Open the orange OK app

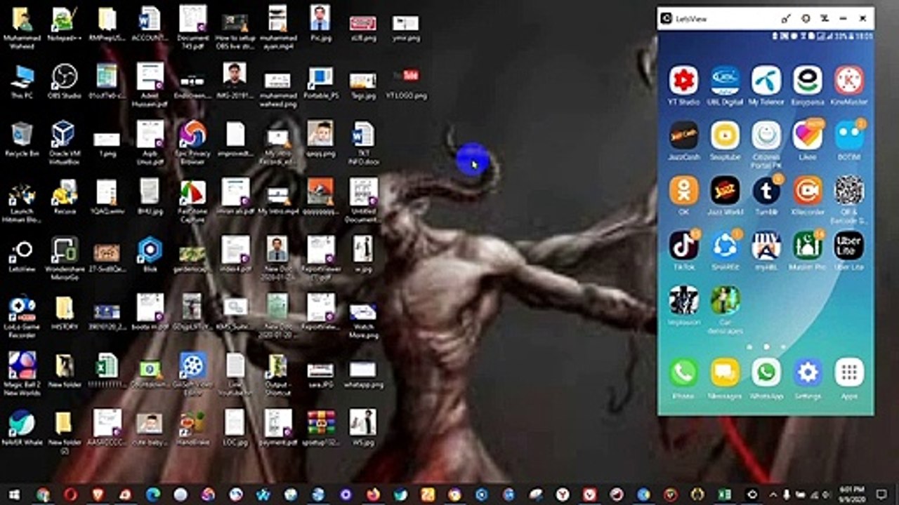[x=683, y=190]
